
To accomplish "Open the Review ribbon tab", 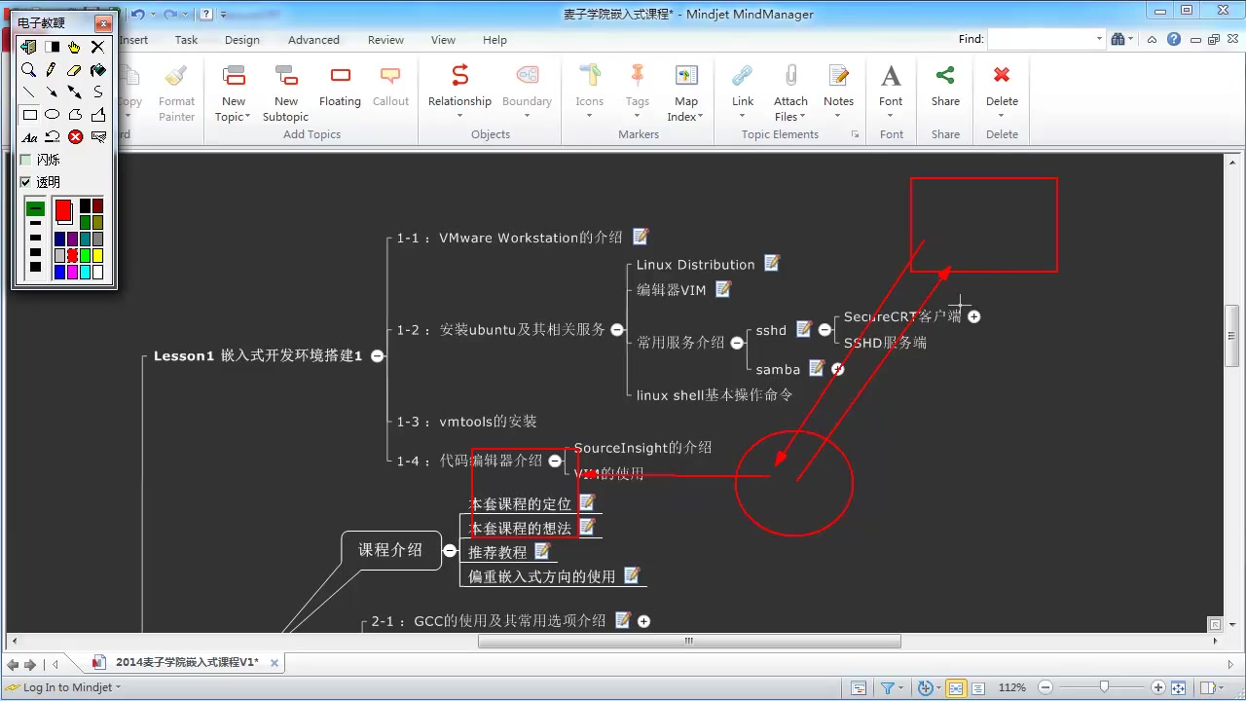I will coord(385,40).
